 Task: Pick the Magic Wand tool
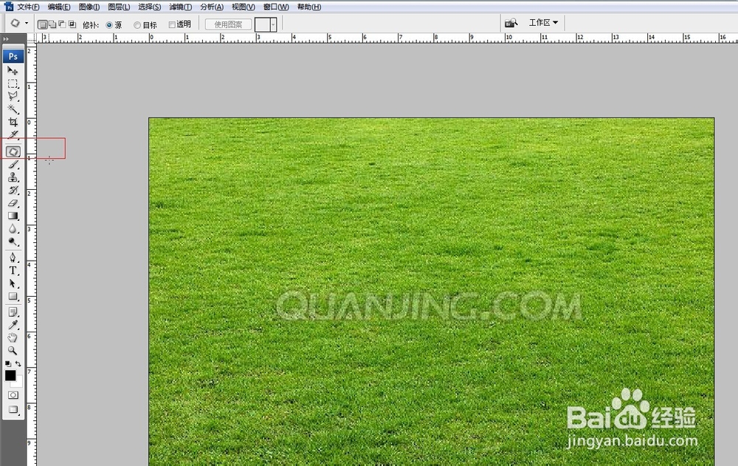(13, 109)
